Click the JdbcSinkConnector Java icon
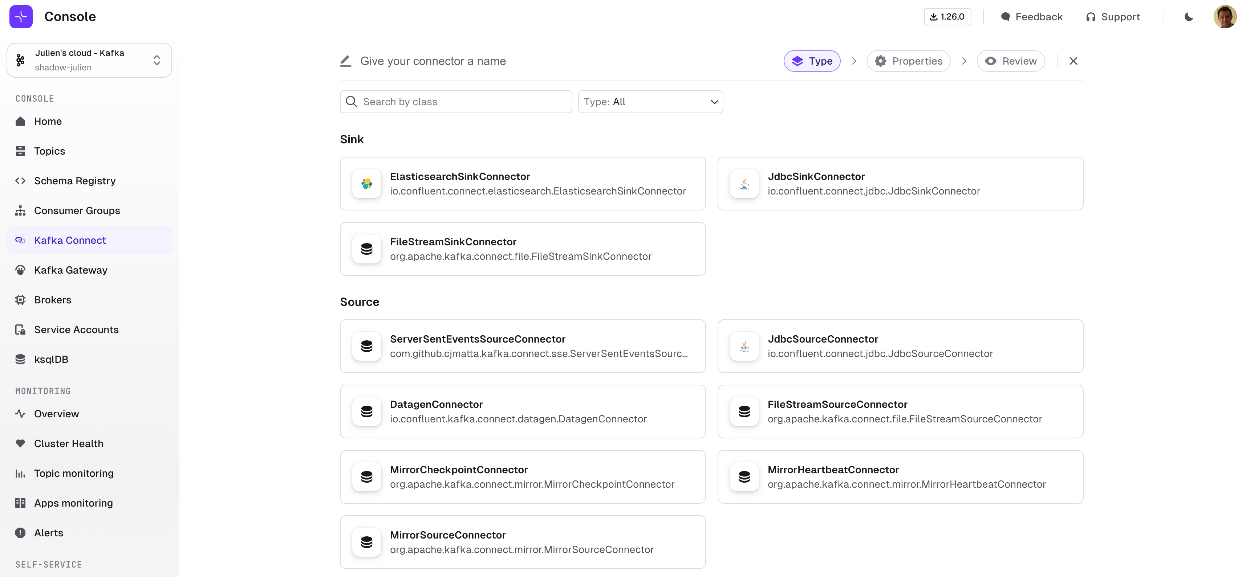The height and width of the screenshot is (577, 1242). point(744,184)
